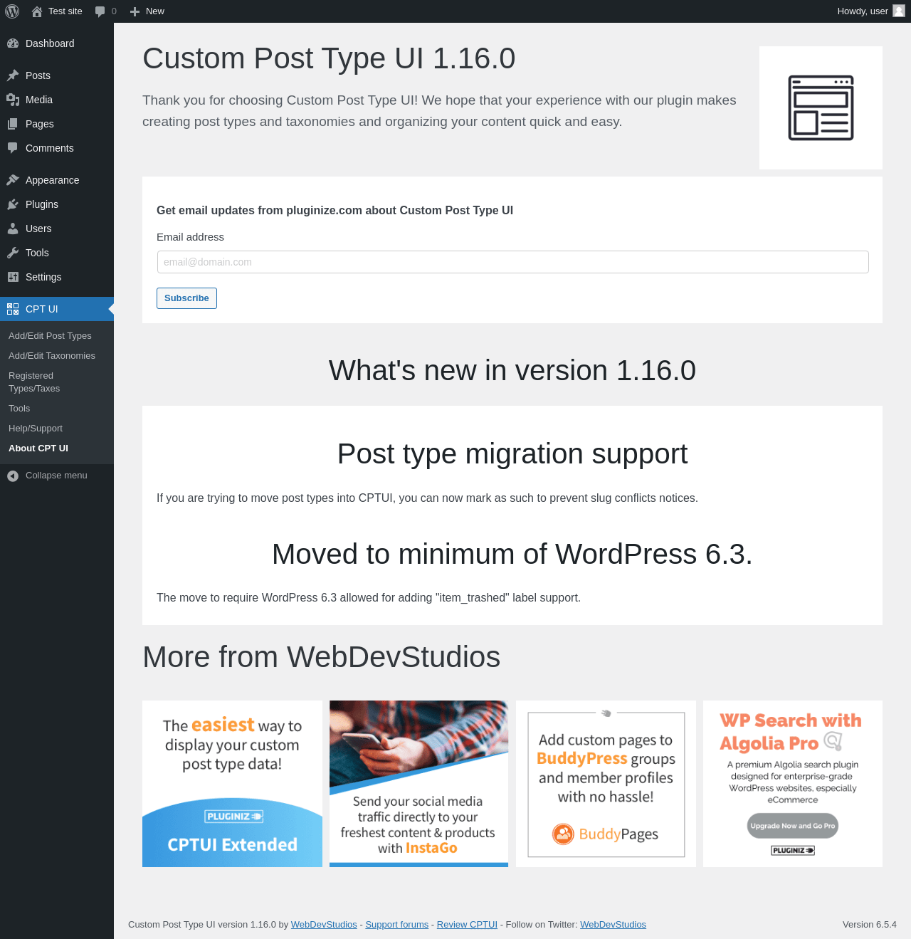Open BuddyPages promo banner

pos(606,784)
